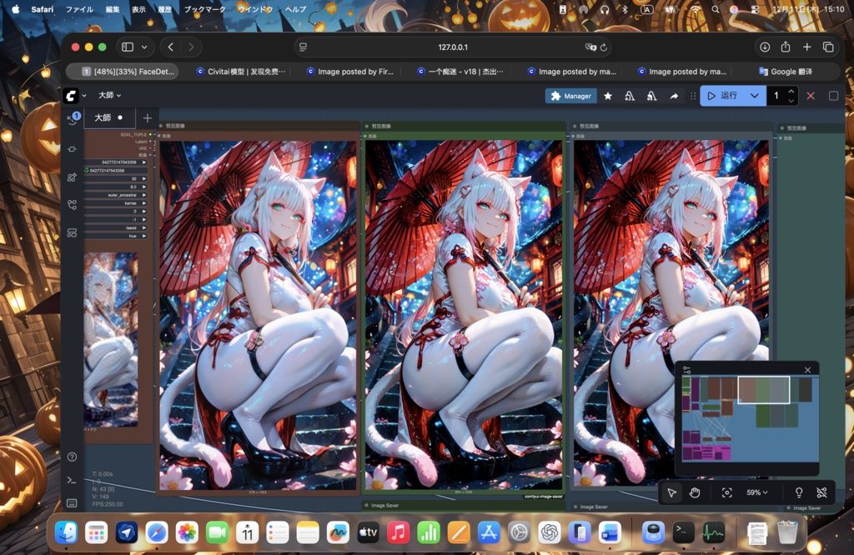The width and height of the screenshot is (854, 555).
Task: Open the Safari tab overview icon
Action: coord(828,47)
